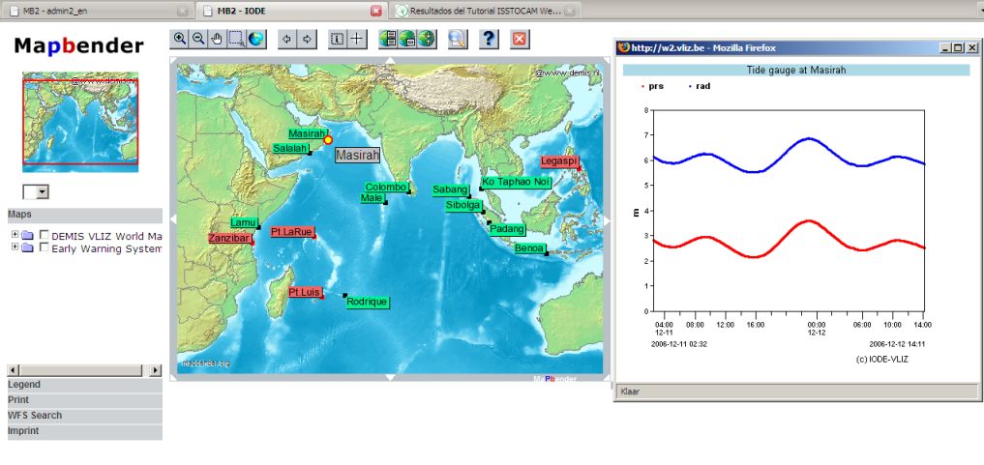Viewport: 984px width, 465px height.
Task: Activate the pan hand tool
Action: click(217, 39)
